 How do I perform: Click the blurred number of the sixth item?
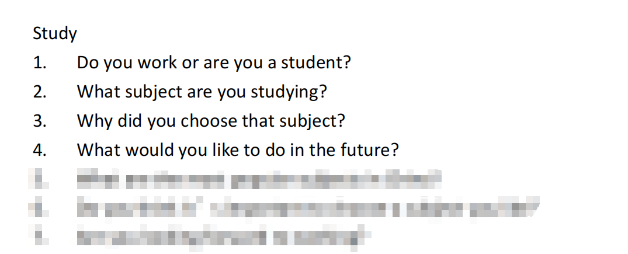click(x=40, y=207)
